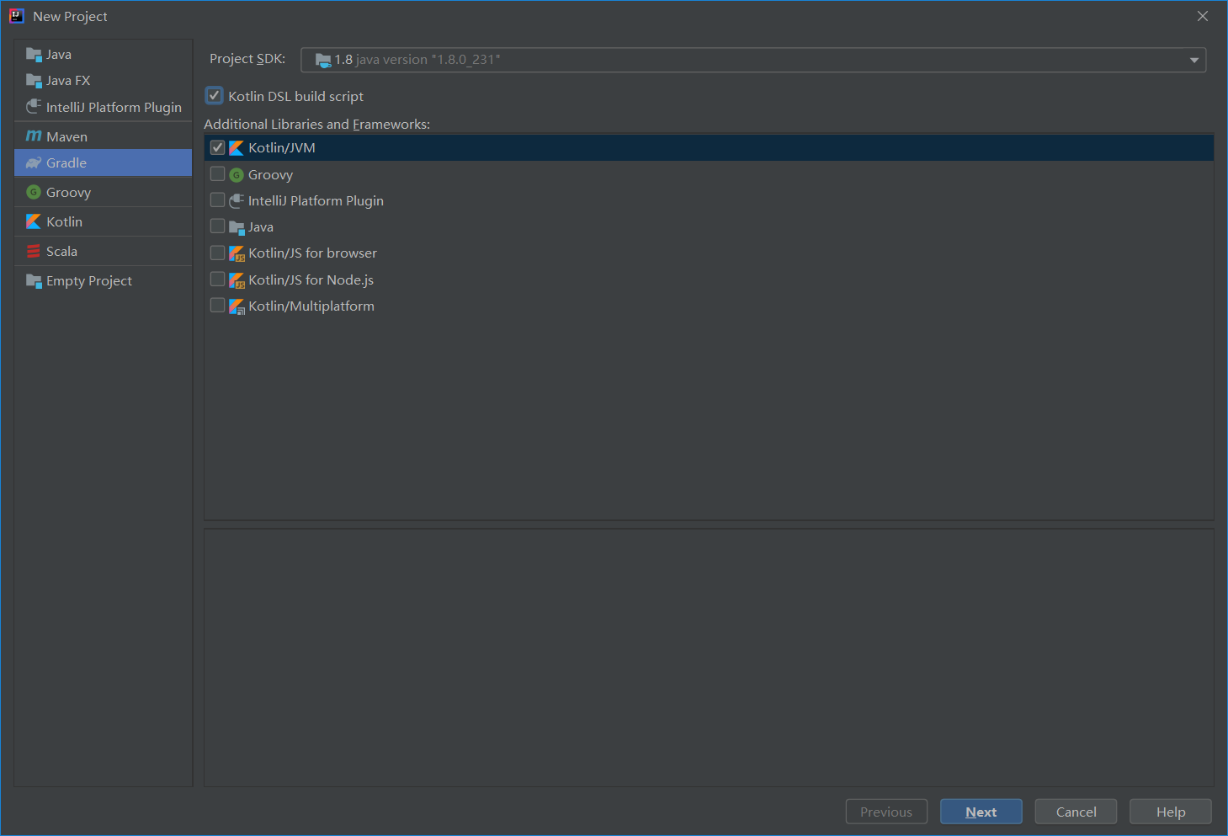Select IntelliJ Platform Plugin icon in frameworks list

pos(237,200)
